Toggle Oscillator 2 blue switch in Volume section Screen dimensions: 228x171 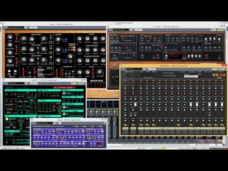[x=65, y=50]
